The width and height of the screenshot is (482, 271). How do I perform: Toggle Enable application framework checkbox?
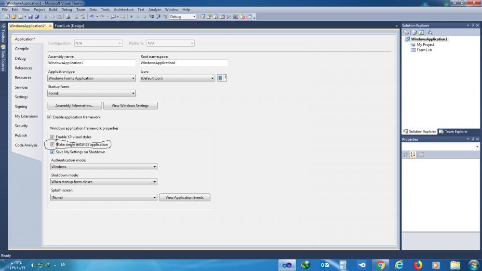49,117
